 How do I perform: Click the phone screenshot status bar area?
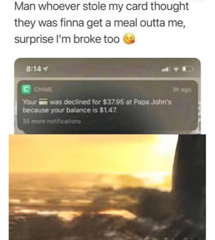108,69
